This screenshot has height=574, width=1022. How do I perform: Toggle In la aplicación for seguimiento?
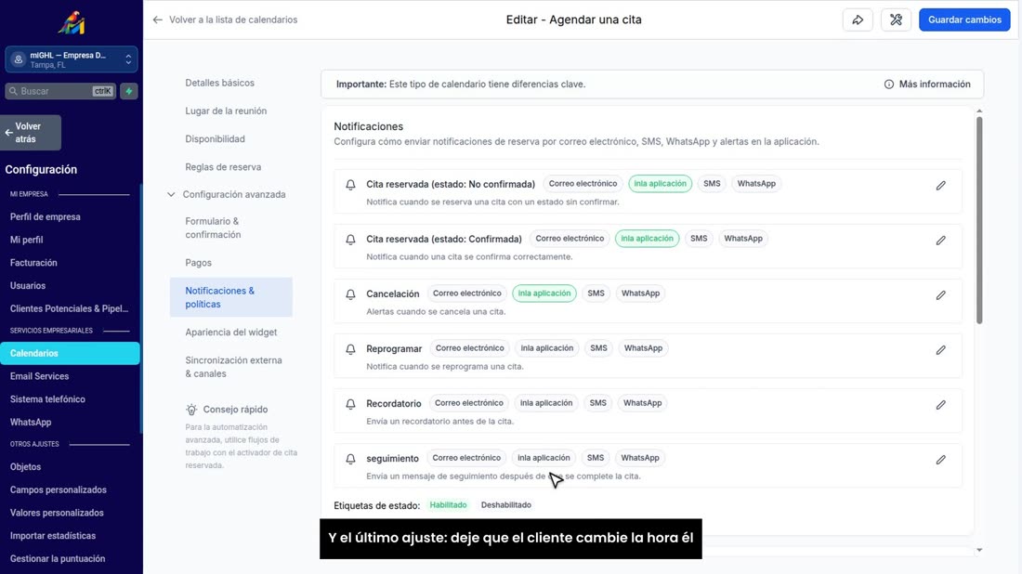pyautogui.click(x=544, y=457)
